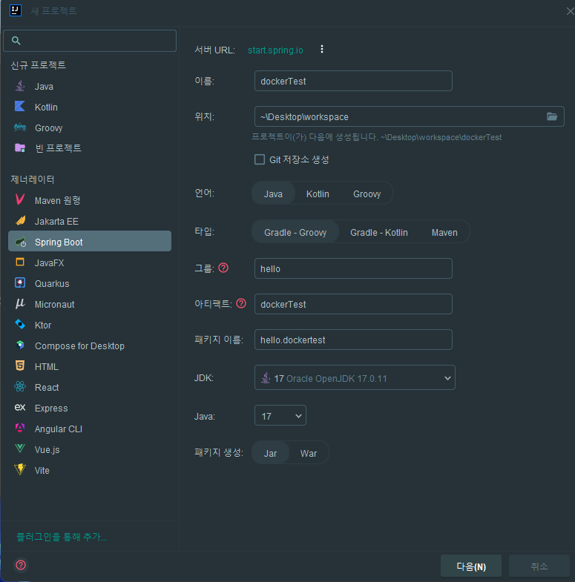Select Kotlin in the new project list
575x582 pixels.
click(46, 108)
